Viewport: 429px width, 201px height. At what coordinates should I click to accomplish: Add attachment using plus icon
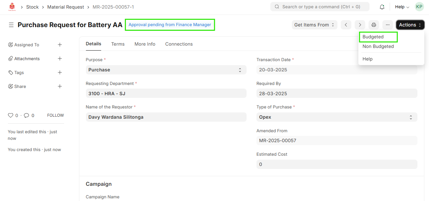pyautogui.click(x=60, y=59)
